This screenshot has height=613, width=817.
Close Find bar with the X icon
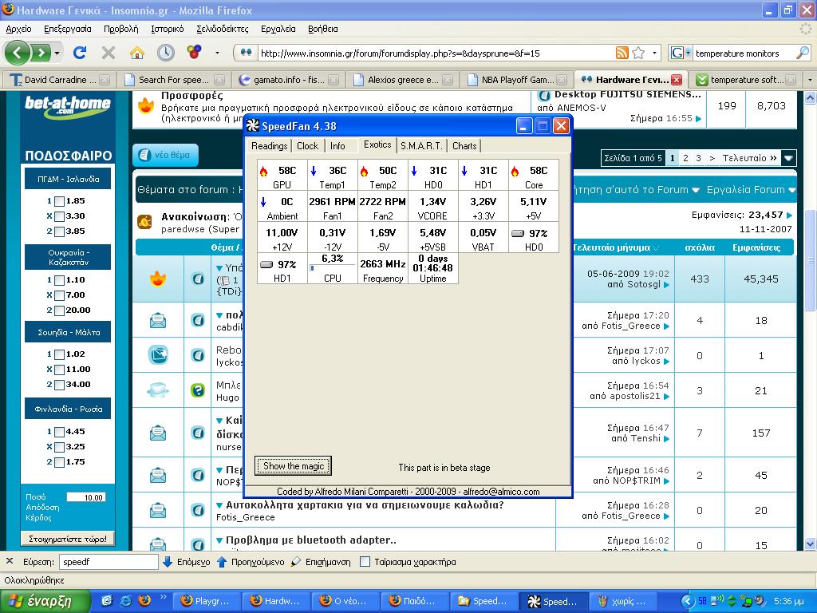[x=10, y=561]
